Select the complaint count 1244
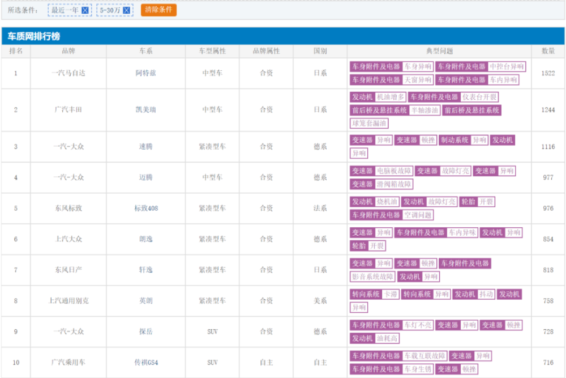This screenshot has height=378, width=566. click(x=548, y=109)
